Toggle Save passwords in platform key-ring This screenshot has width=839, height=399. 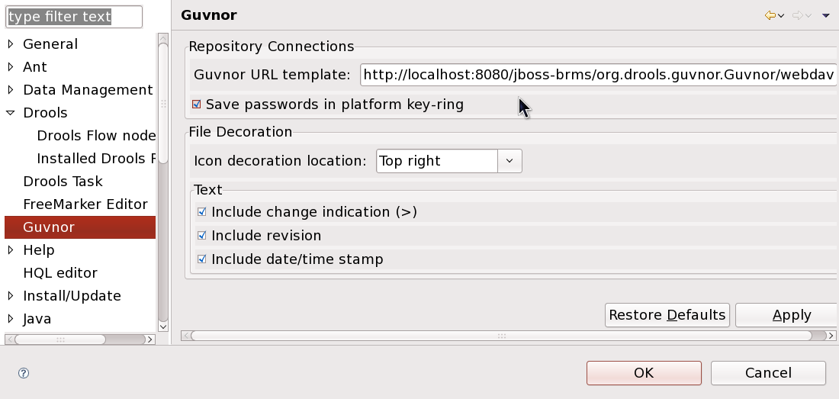[x=197, y=105]
